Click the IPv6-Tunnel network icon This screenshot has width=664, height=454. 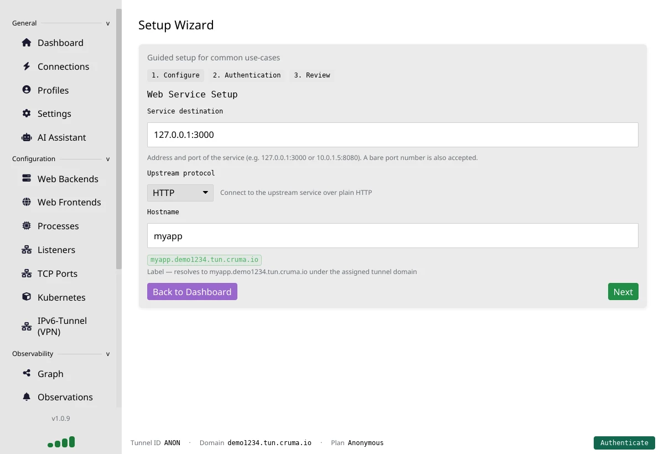click(x=27, y=326)
